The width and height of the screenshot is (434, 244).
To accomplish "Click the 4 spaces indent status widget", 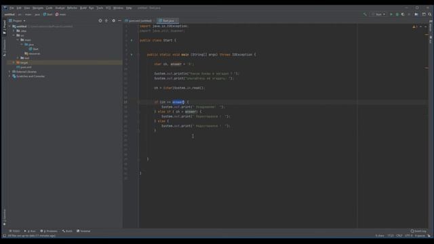I will point(420,236).
